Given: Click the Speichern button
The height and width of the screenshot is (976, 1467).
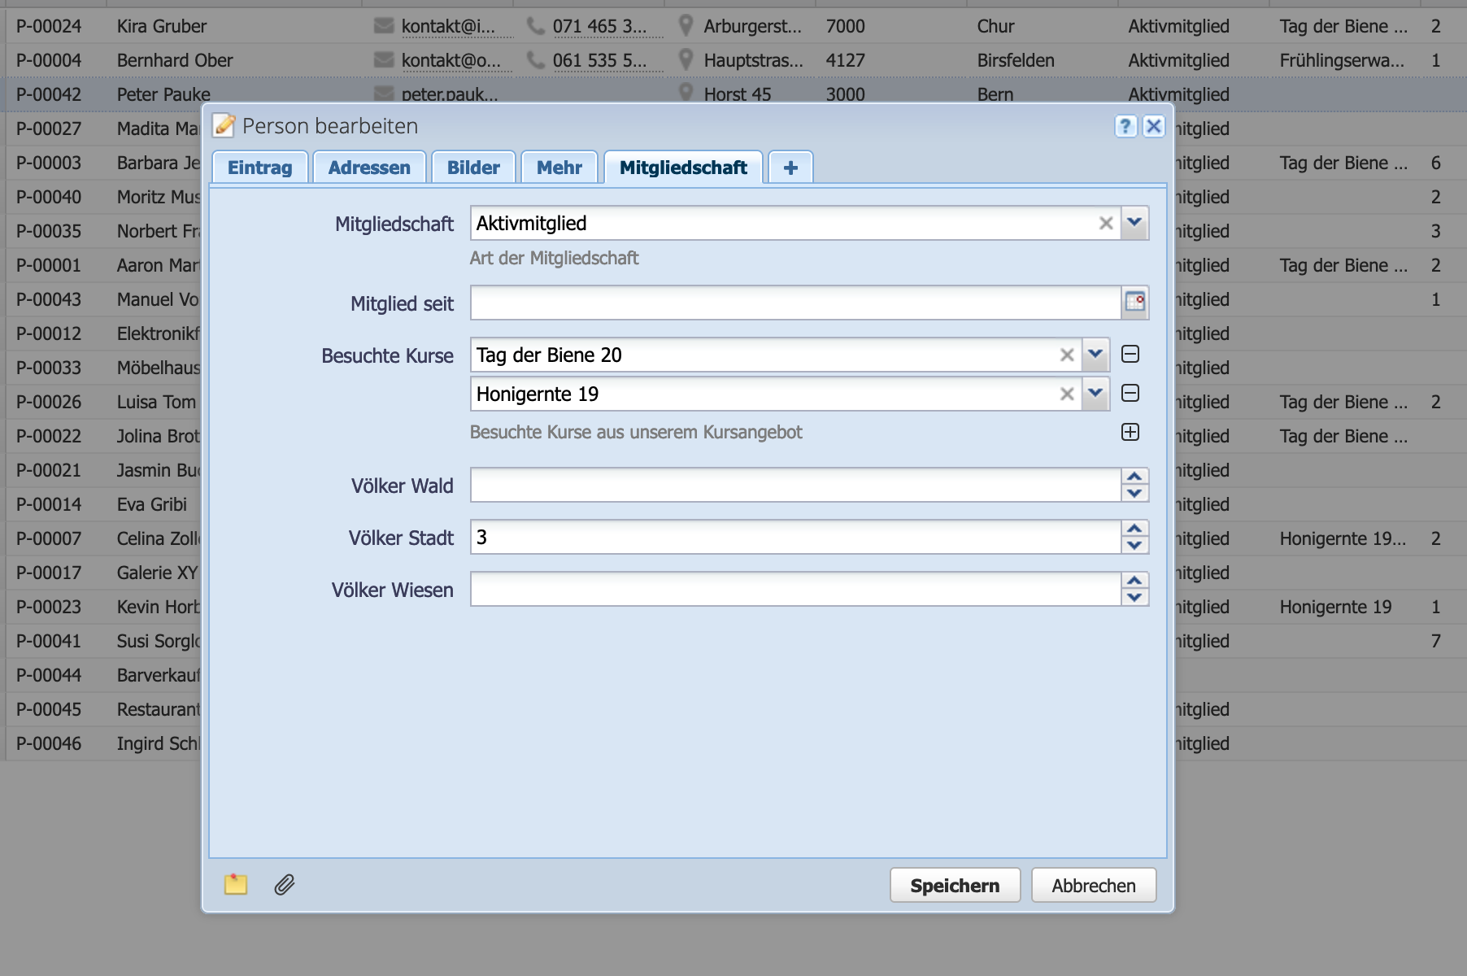Looking at the screenshot, I should (x=955, y=886).
